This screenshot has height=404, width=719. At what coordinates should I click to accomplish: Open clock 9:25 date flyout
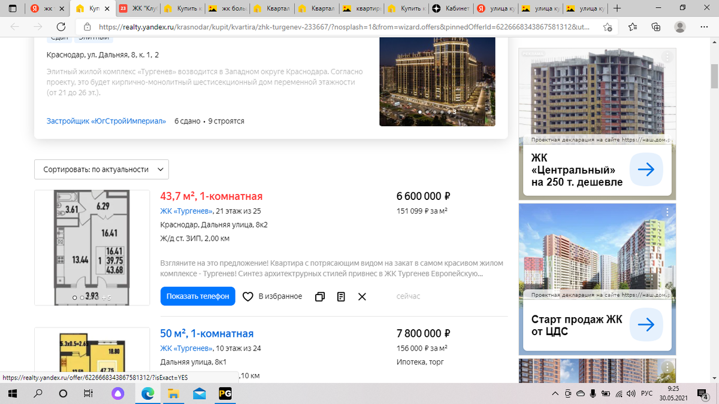(673, 394)
